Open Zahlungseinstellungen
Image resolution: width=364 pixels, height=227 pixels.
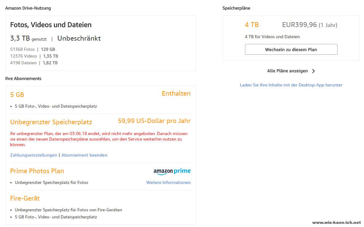(x=33, y=155)
